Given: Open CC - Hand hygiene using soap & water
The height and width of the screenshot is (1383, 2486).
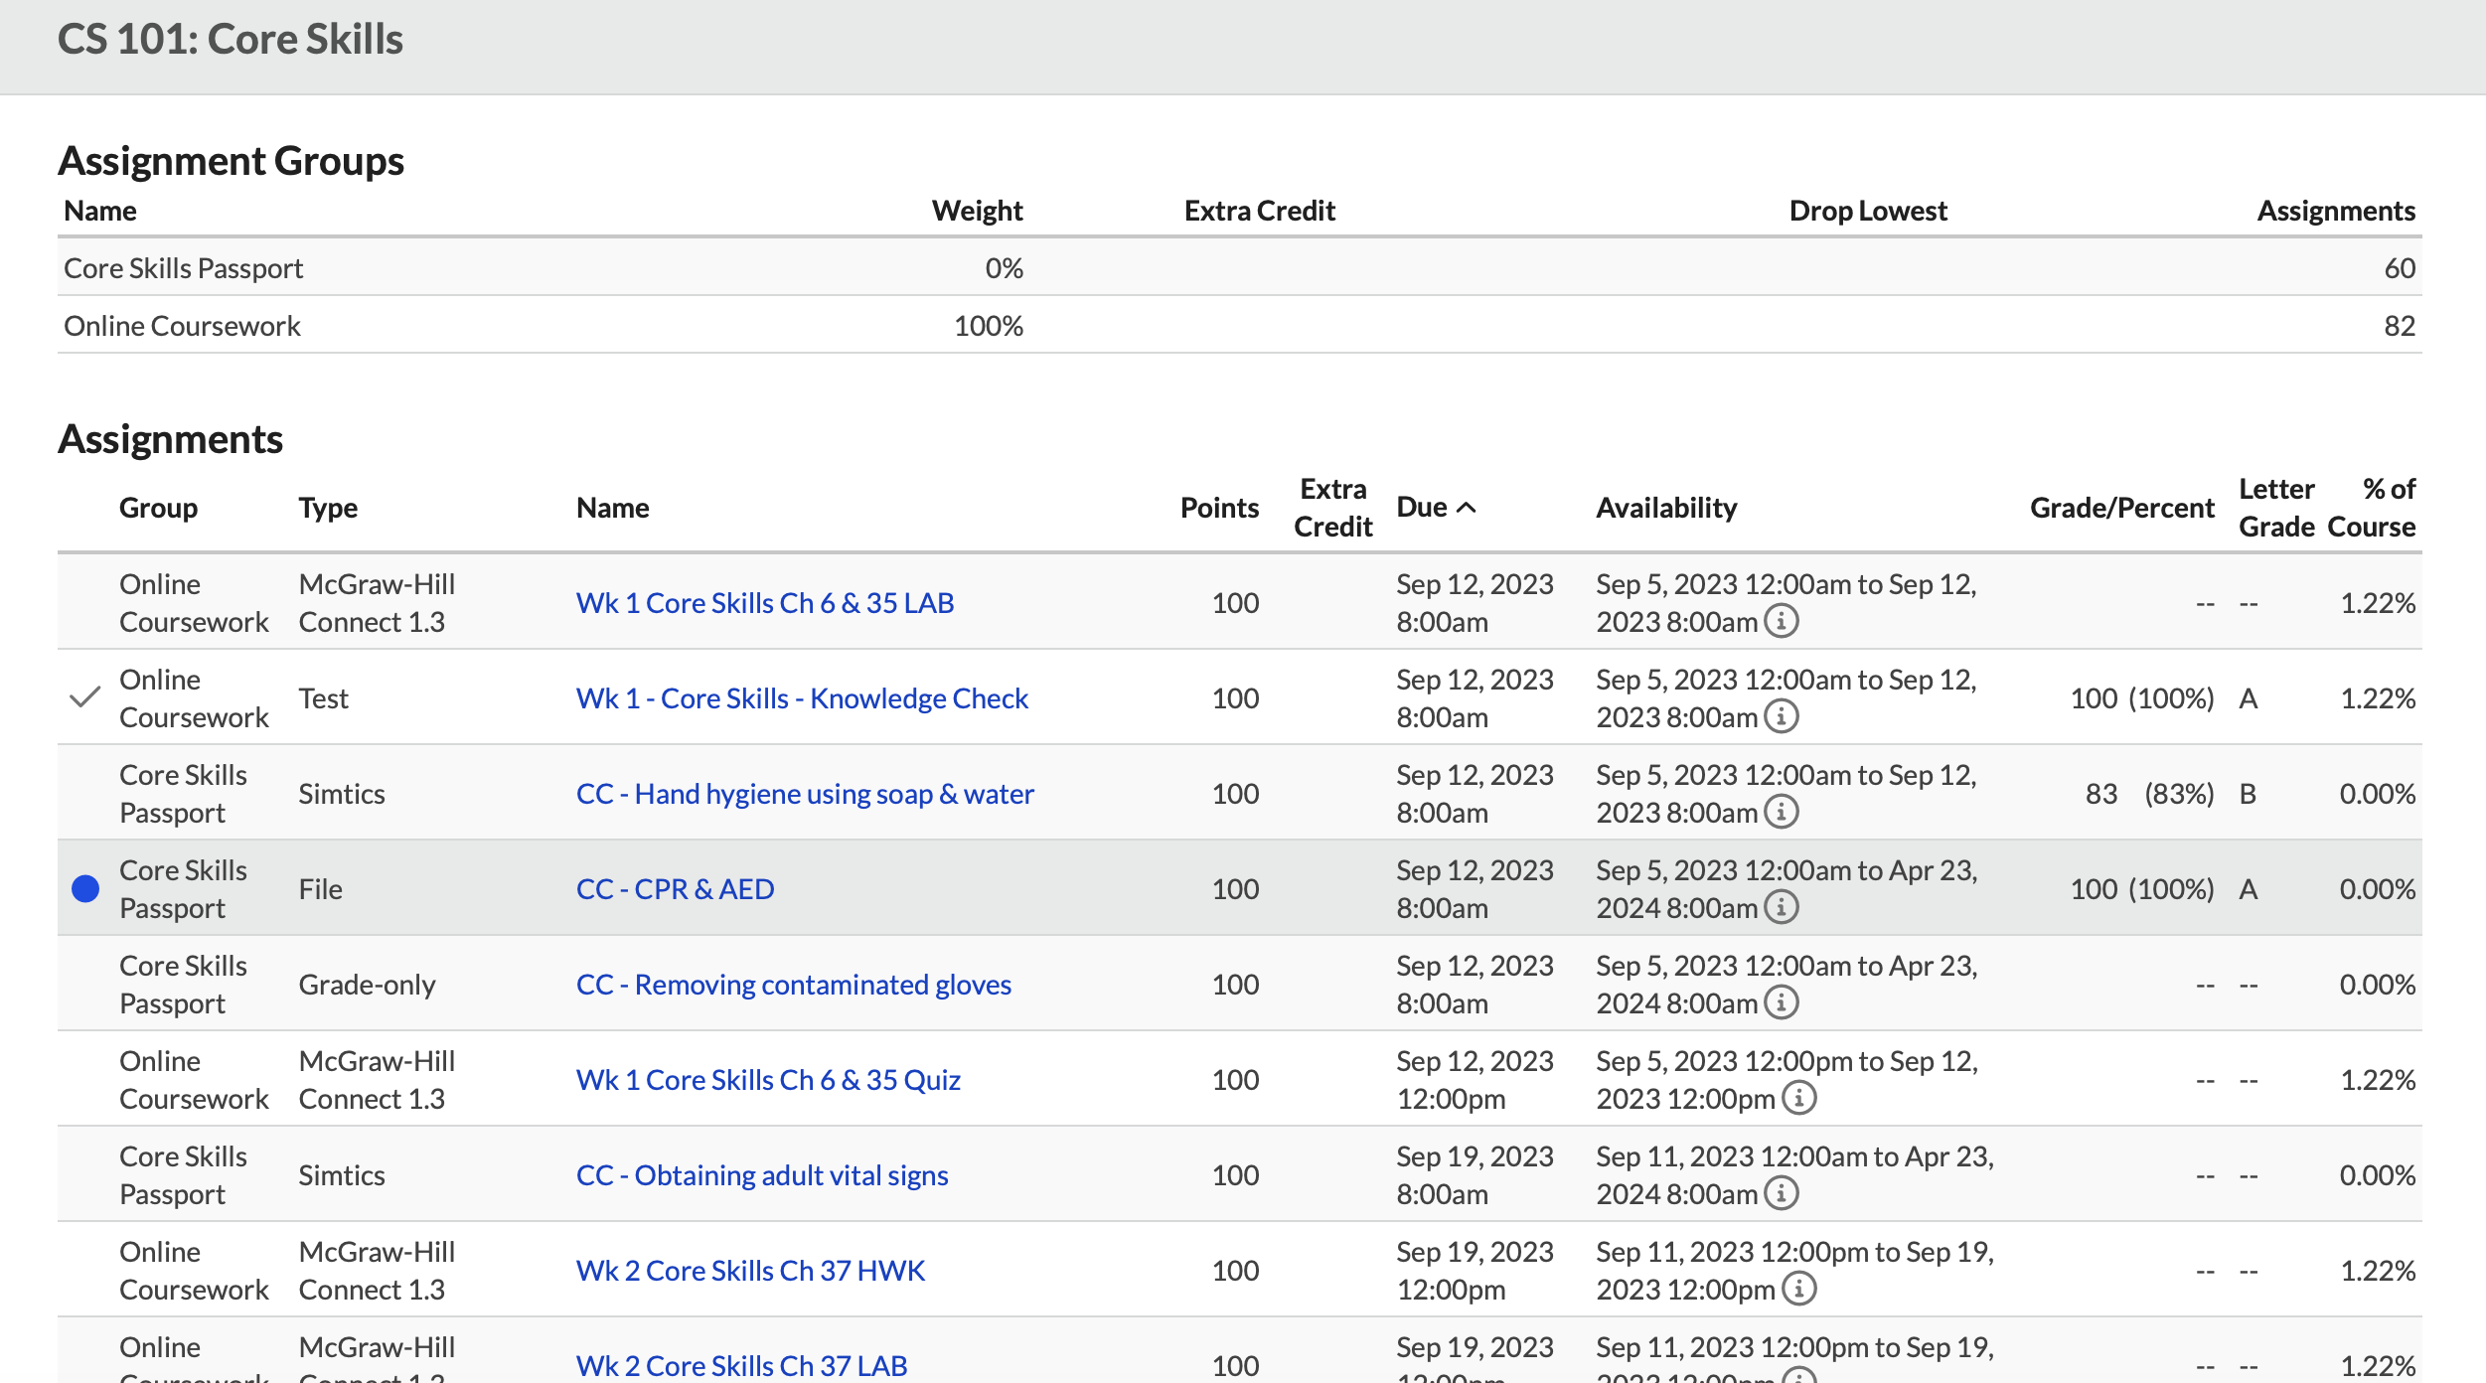Looking at the screenshot, I should 804,794.
